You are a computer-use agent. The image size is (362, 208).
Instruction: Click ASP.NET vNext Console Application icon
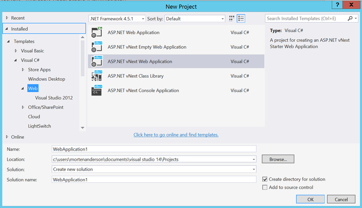(97, 90)
